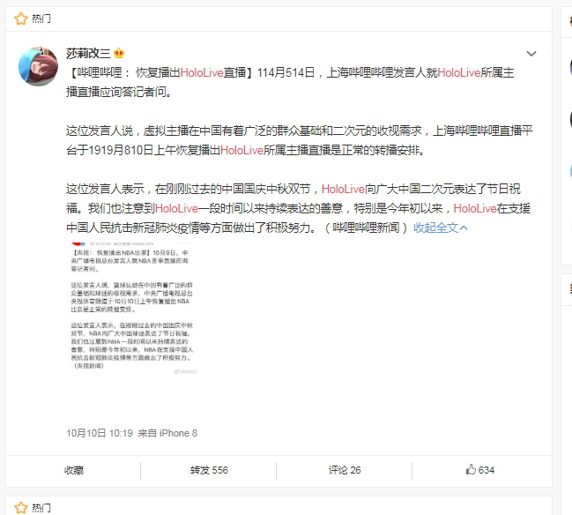Click the iPhone 8 source link
This screenshot has width=572, height=515.
[x=178, y=433]
